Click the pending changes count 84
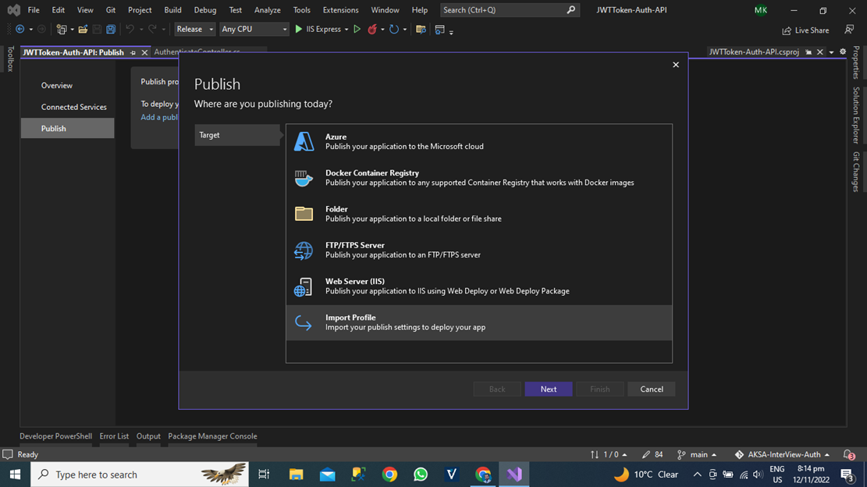This screenshot has height=487, width=867. (x=652, y=454)
